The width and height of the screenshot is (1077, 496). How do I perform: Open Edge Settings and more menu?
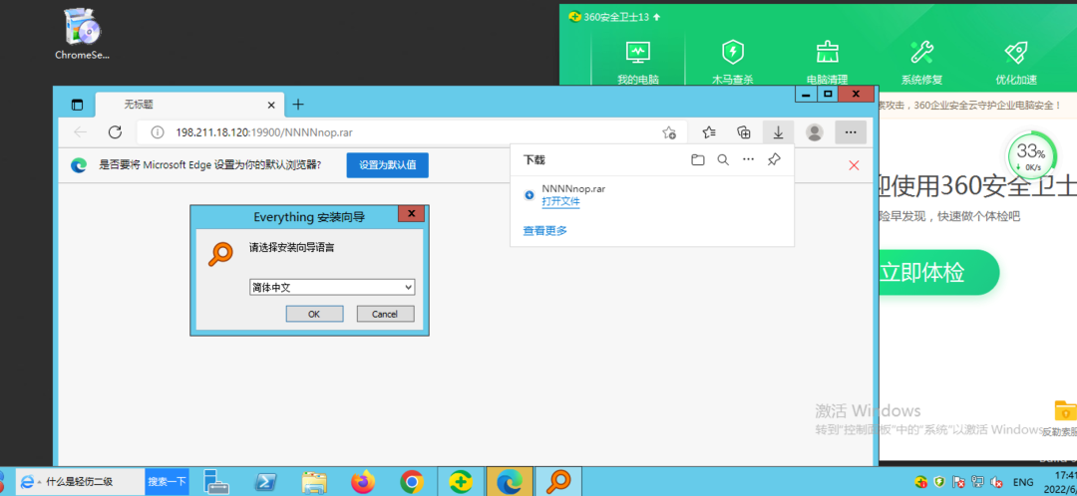[851, 132]
